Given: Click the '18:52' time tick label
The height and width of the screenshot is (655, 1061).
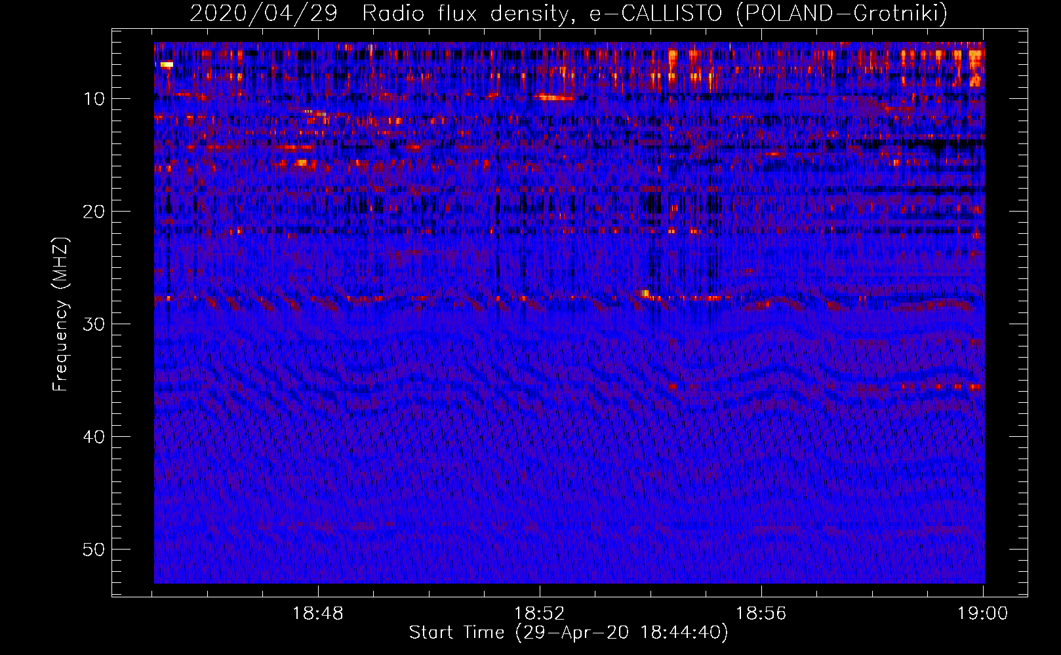Looking at the screenshot, I should tap(540, 614).
